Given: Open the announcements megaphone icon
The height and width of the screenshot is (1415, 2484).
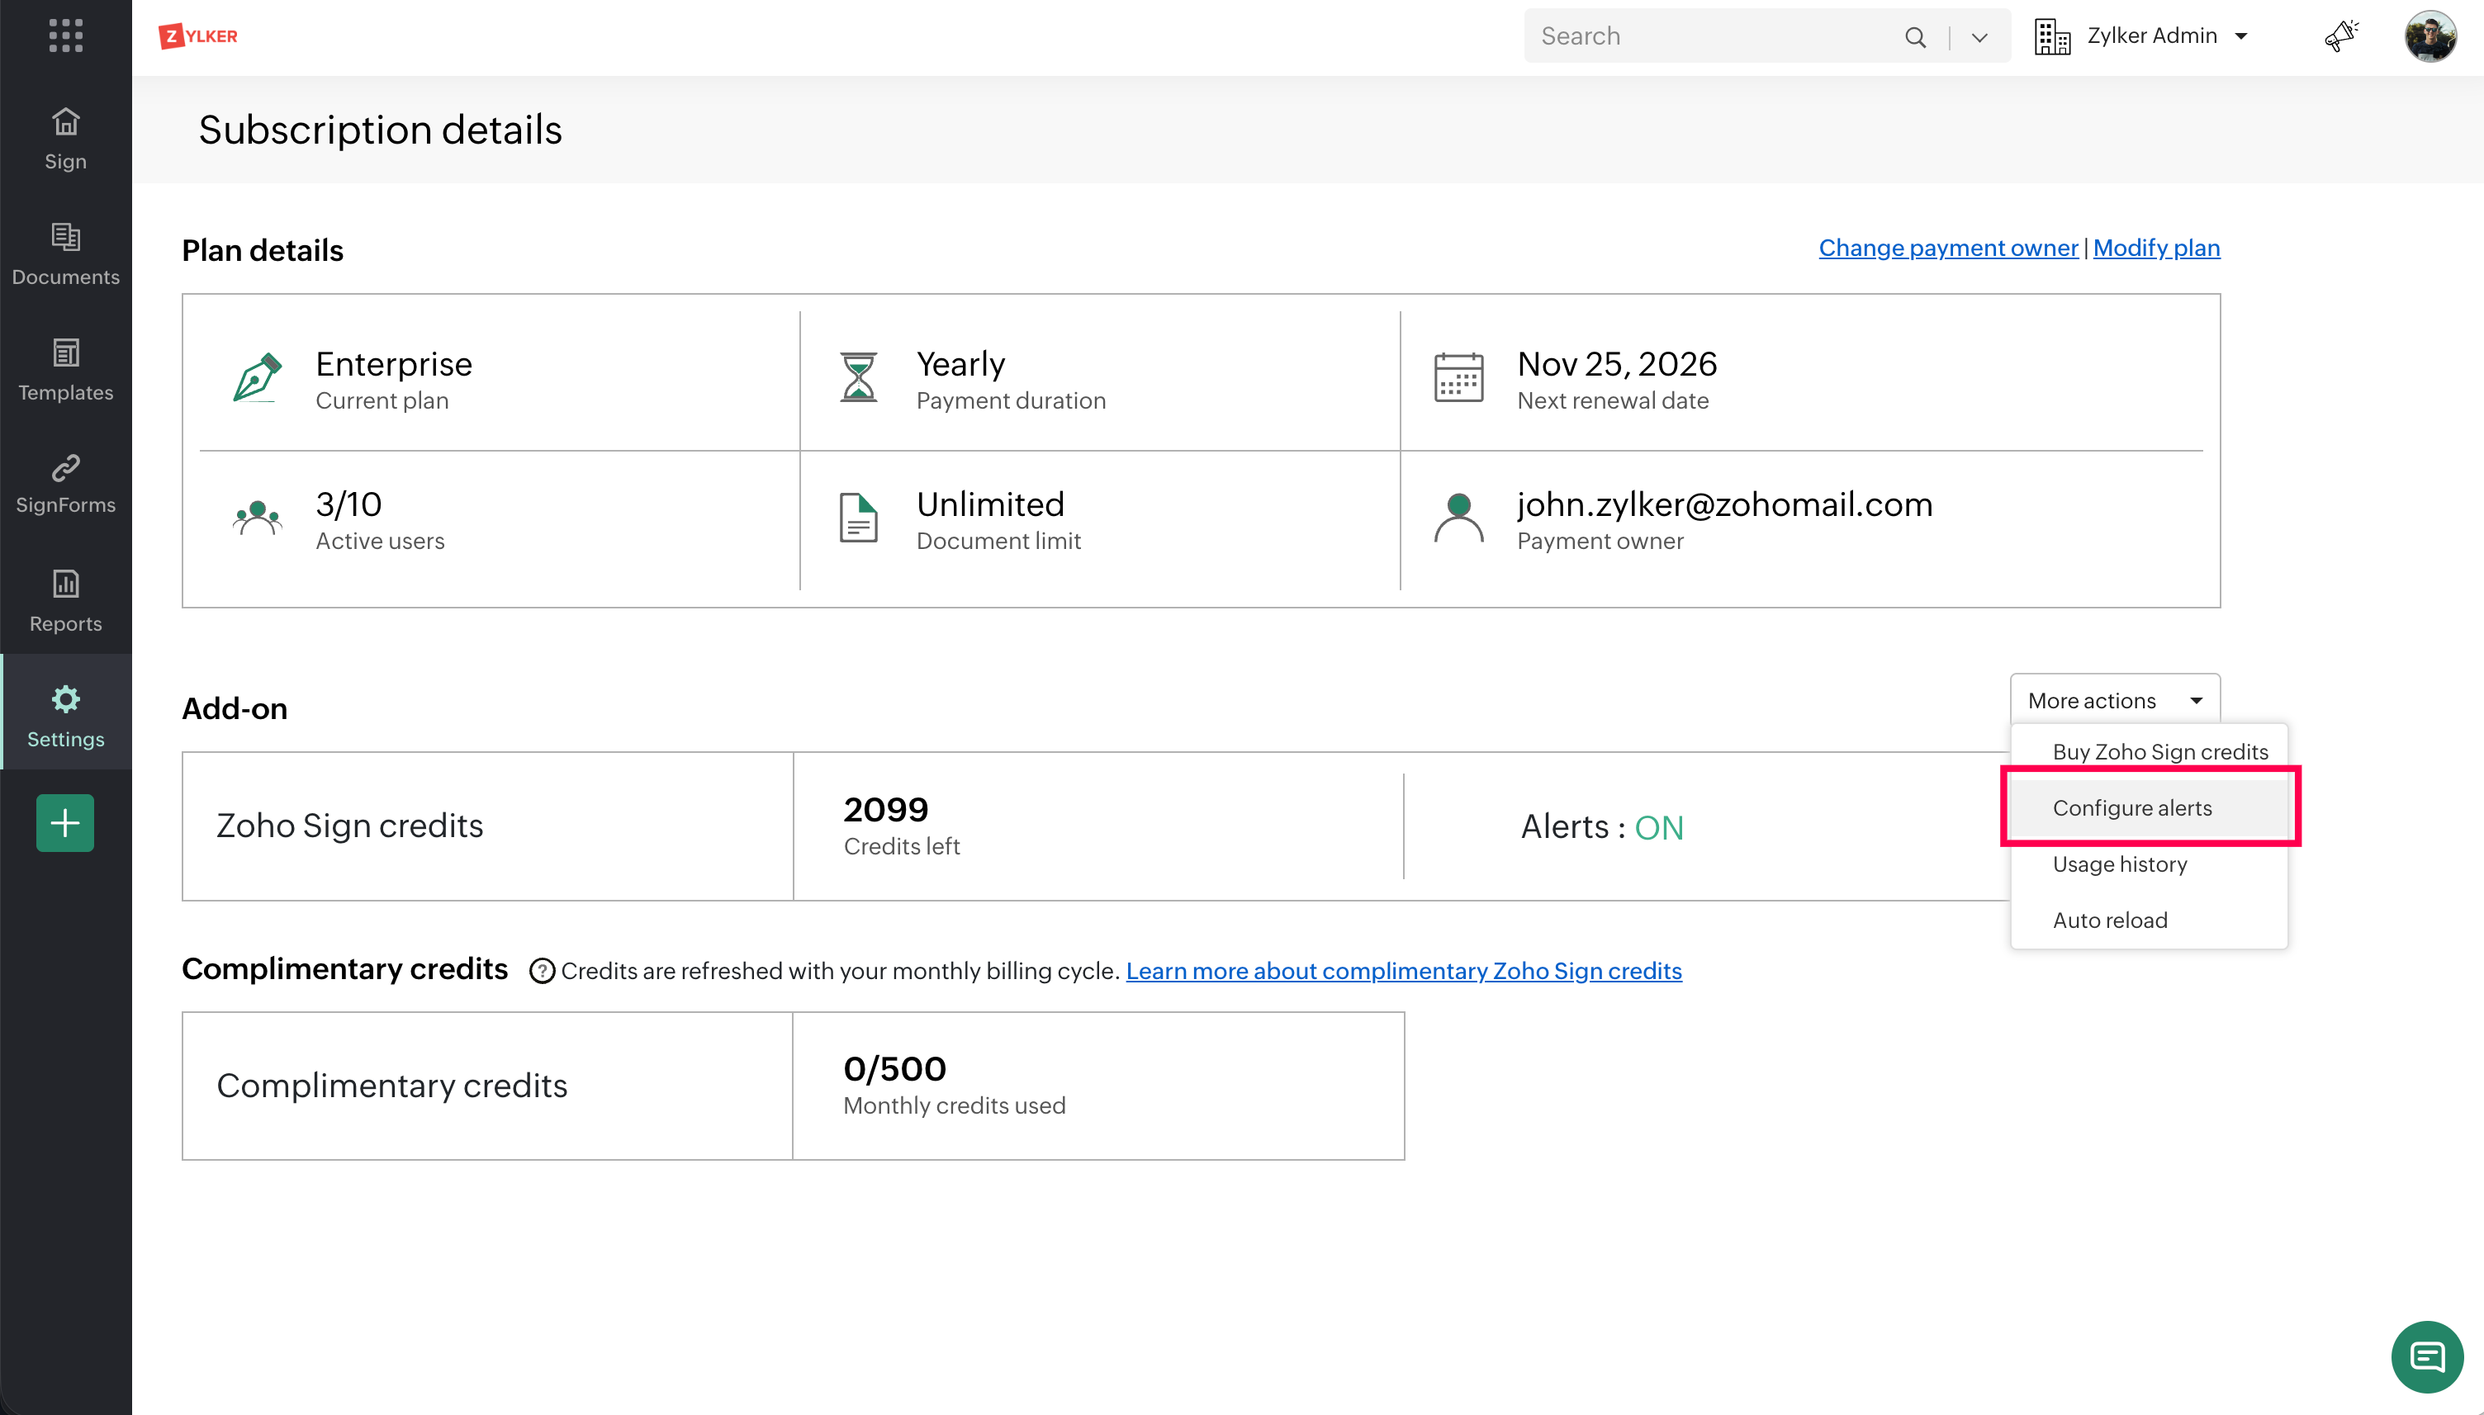Looking at the screenshot, I should [x=2341, y=36].
